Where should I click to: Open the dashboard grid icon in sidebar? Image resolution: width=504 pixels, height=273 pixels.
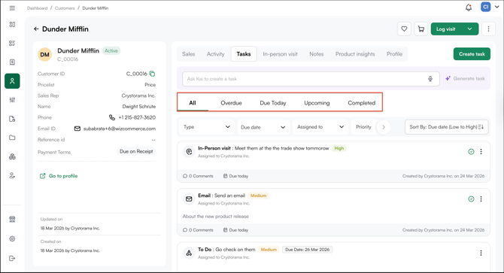click(x=12, y=24)
